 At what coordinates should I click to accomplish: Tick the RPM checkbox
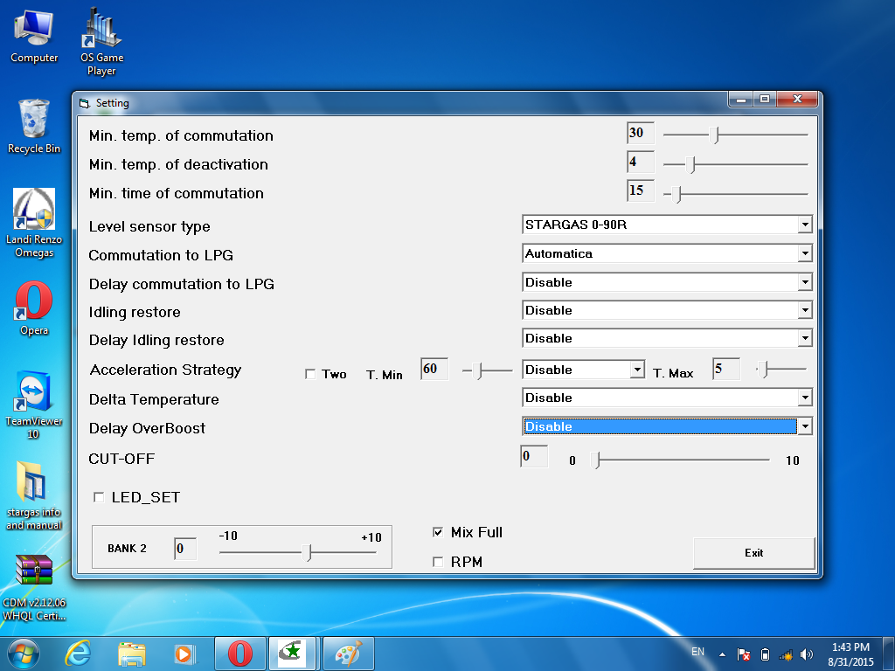pyautogui.click(x=438, y=562)
